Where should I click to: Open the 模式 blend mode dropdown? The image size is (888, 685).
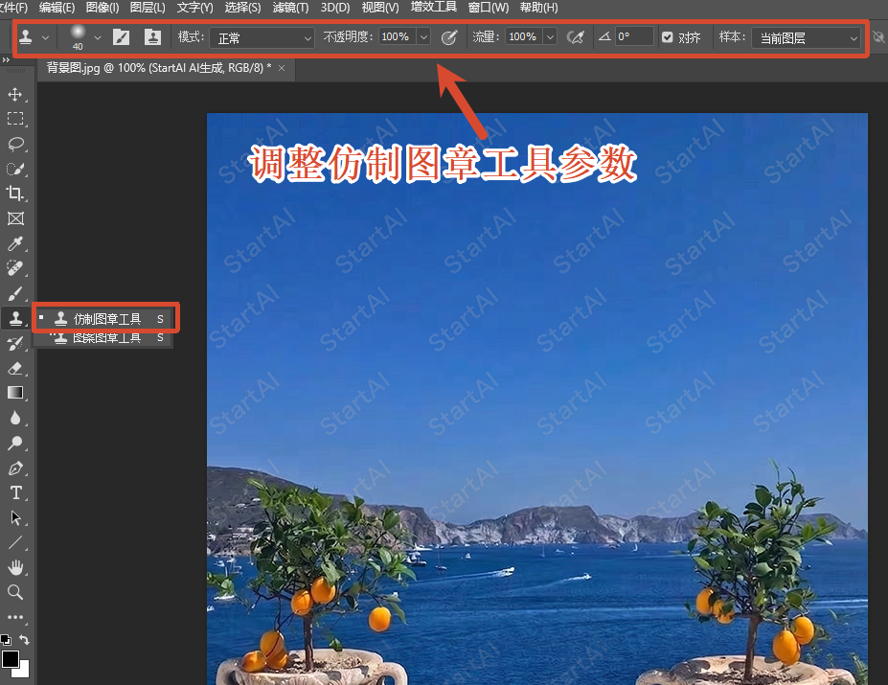click(x=262, y=37)
